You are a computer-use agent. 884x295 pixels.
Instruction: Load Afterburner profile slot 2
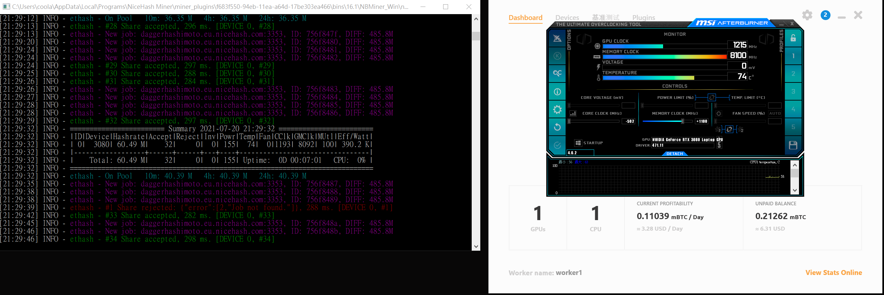click(x=793, y=74)
